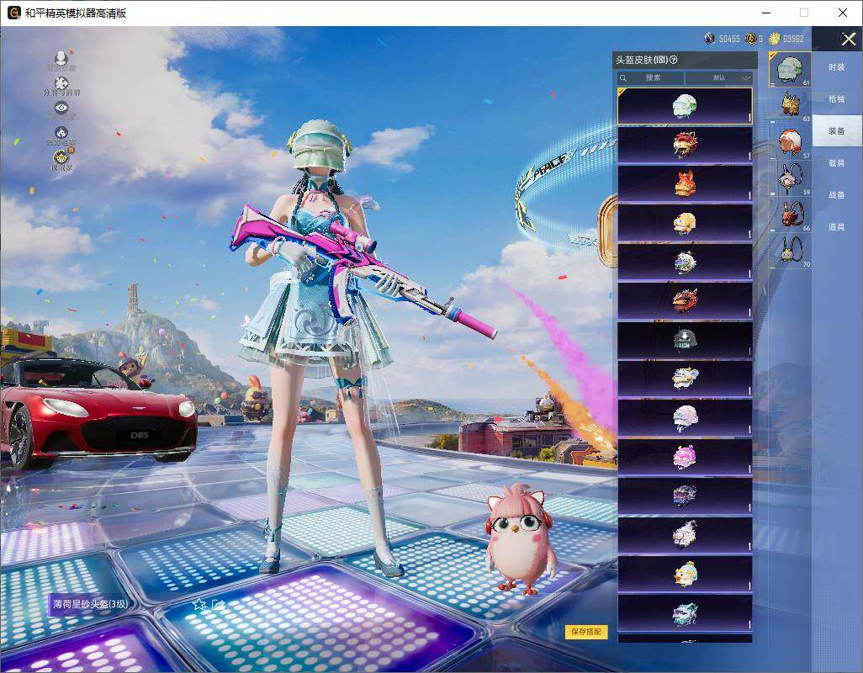Open the 分享与拆解 icon
863x673 pixels.
[x=61, y=83]
